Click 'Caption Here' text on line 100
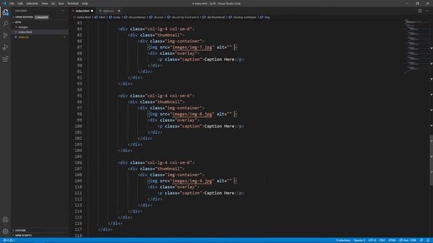Image resolution: width=433 pixels, height=243 pixels. coord(219,126)
